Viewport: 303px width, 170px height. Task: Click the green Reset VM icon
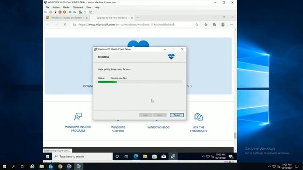75,12
